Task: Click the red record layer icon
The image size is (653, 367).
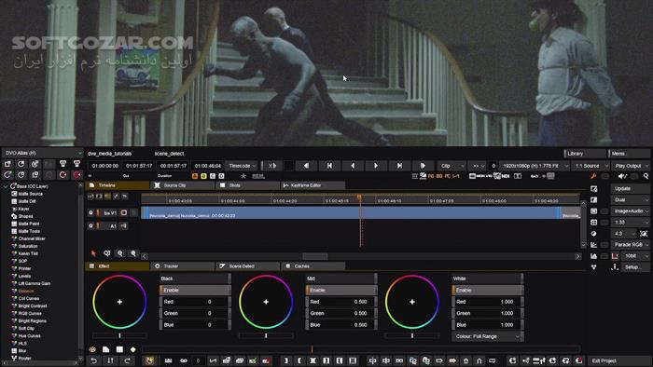Action: (77, 175)
